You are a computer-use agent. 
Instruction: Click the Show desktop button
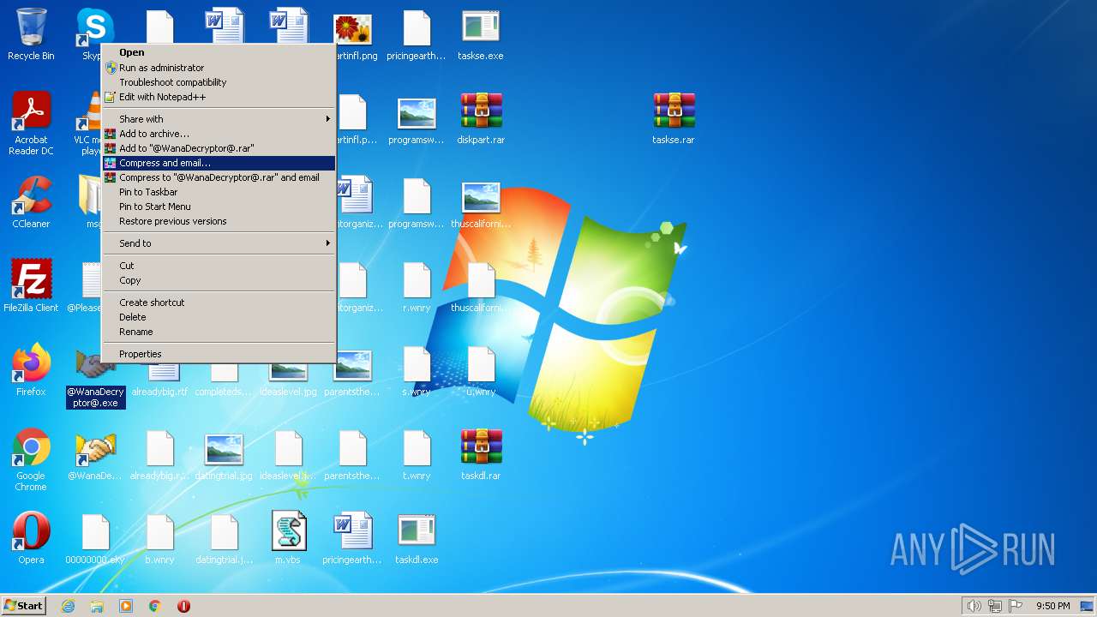pyautogui.click(x=1088, y=606)
